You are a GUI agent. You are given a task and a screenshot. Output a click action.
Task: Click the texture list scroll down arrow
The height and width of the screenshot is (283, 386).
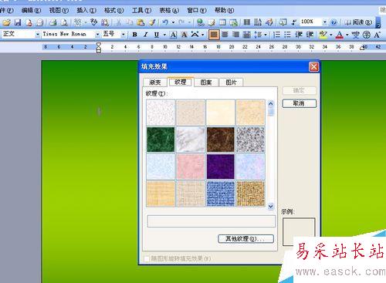click(270, 206)
